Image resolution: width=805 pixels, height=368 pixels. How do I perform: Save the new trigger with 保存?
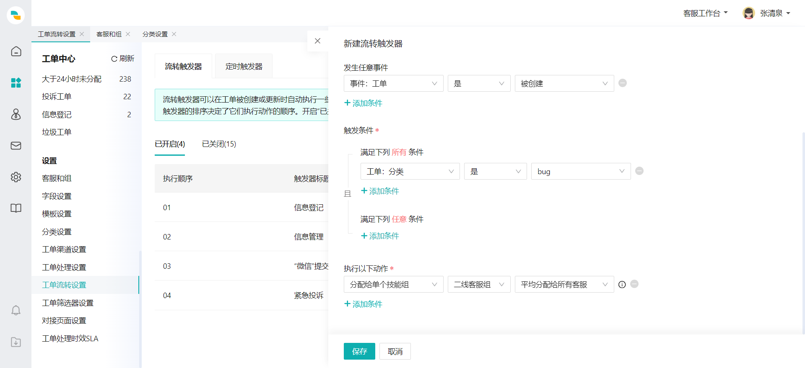359,351
